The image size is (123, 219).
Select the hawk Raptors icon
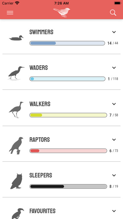(16, 146)
